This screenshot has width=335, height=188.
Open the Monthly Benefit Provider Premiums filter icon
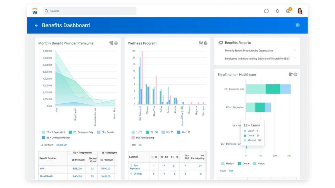click(111, 43)
